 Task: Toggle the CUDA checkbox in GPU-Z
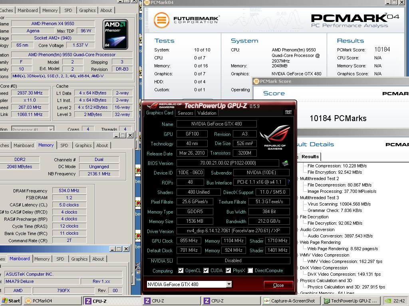[x=206, y=271]
